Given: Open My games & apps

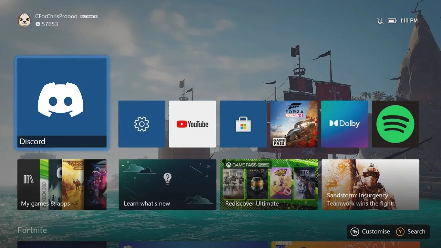Looking at the screenshot, I should (x=62, y=185).
